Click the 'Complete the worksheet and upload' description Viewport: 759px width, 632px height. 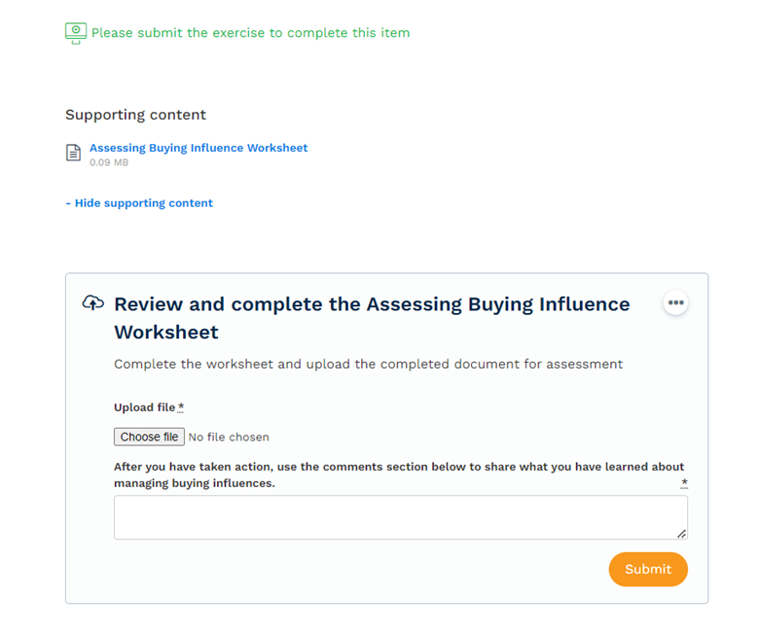pos(368,365)
